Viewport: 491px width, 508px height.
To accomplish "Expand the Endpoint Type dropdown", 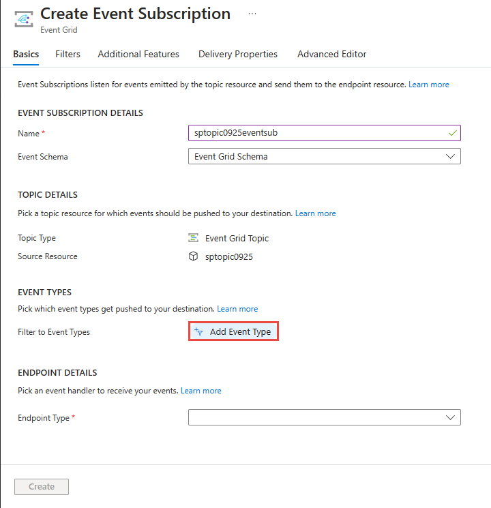I will pyautogui.click(x=324, y=417).
